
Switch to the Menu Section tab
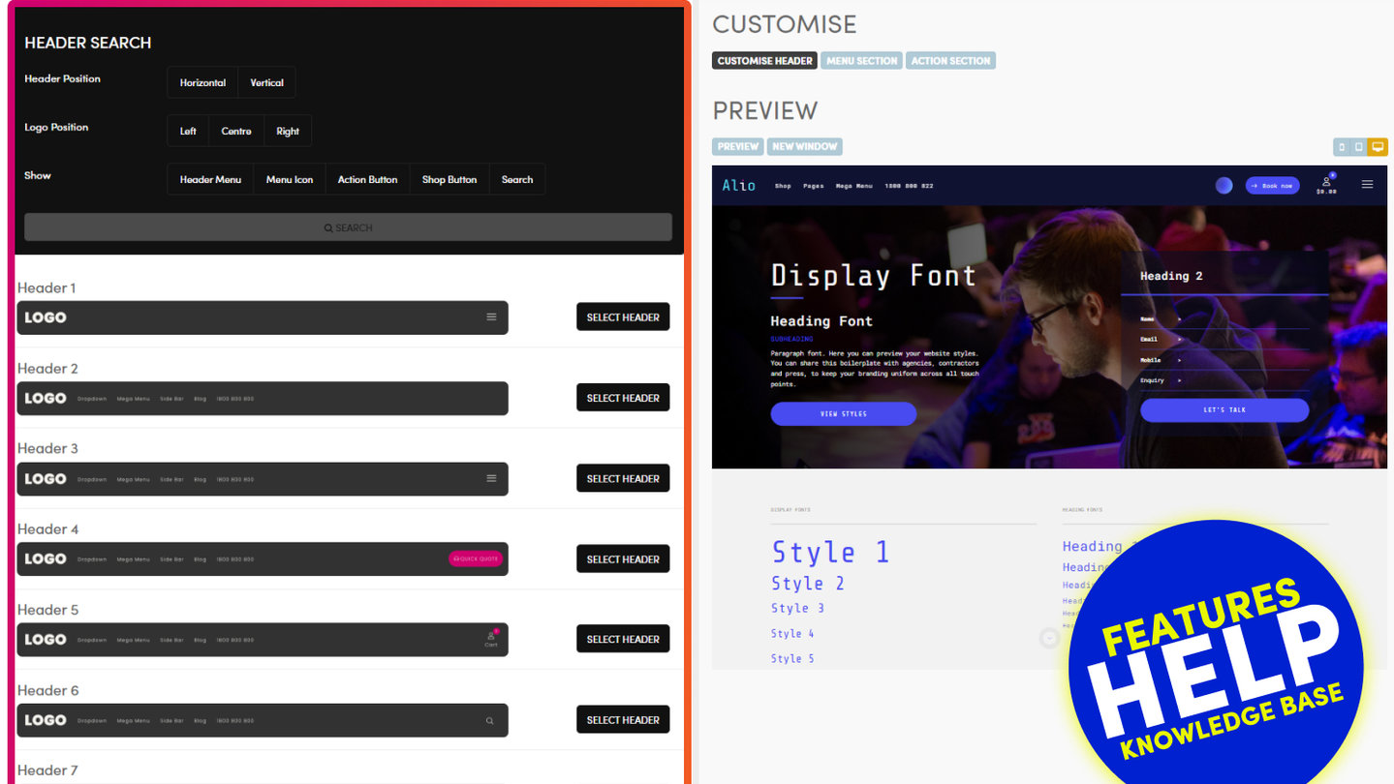[x=861, y=61]
